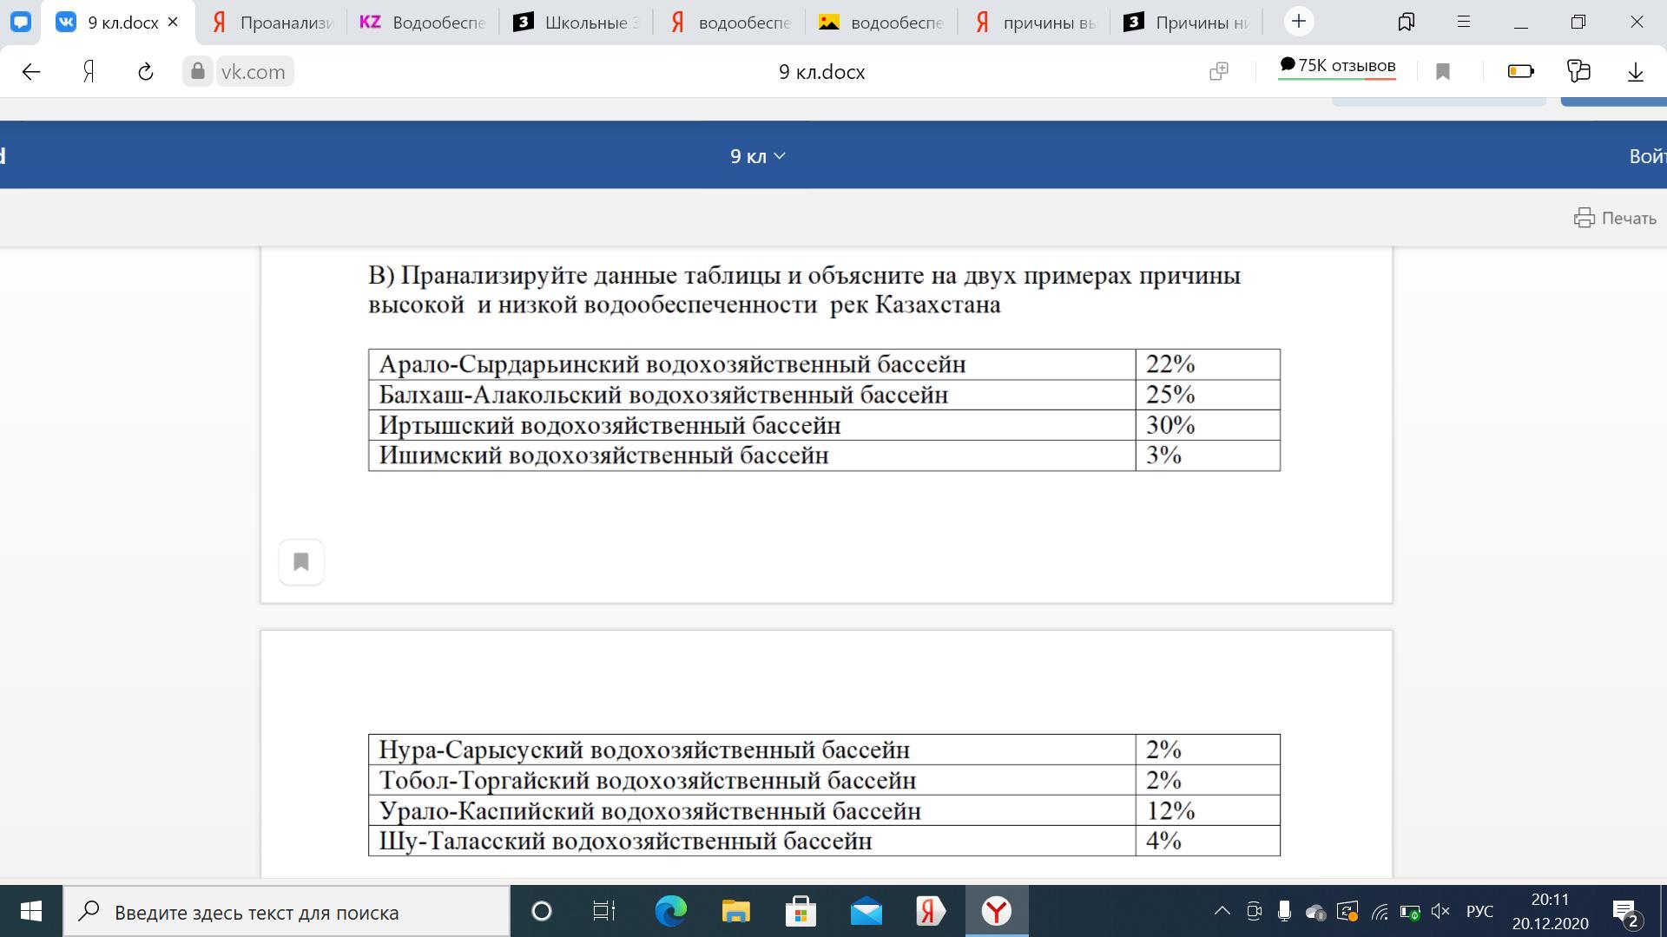Click the battery saver mode icon
1667x937 pixels.
coord(1520,72)
